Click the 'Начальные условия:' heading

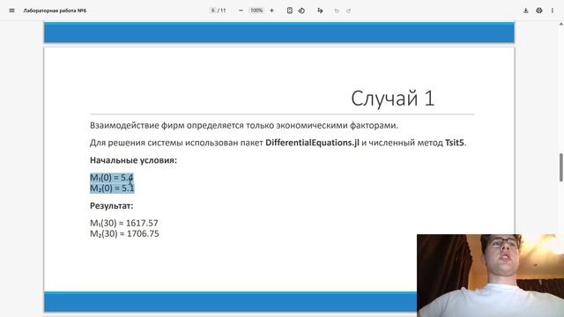point(133,160)
